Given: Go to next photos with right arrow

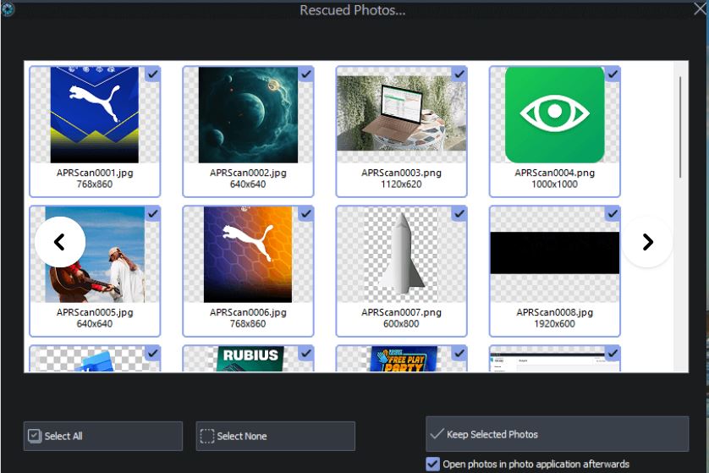Looking at the screenshot, I should [x=647, y=242].
